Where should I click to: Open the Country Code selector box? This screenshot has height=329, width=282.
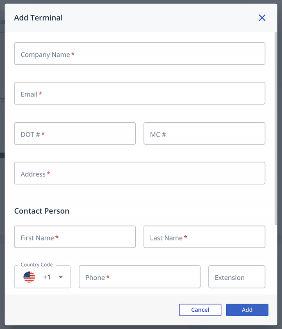[43, 277]
